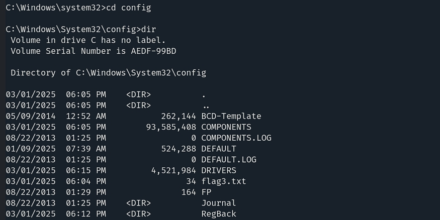
Task: Select the COMPONENTS.LOG file name
Action: (x=236, y=138)
